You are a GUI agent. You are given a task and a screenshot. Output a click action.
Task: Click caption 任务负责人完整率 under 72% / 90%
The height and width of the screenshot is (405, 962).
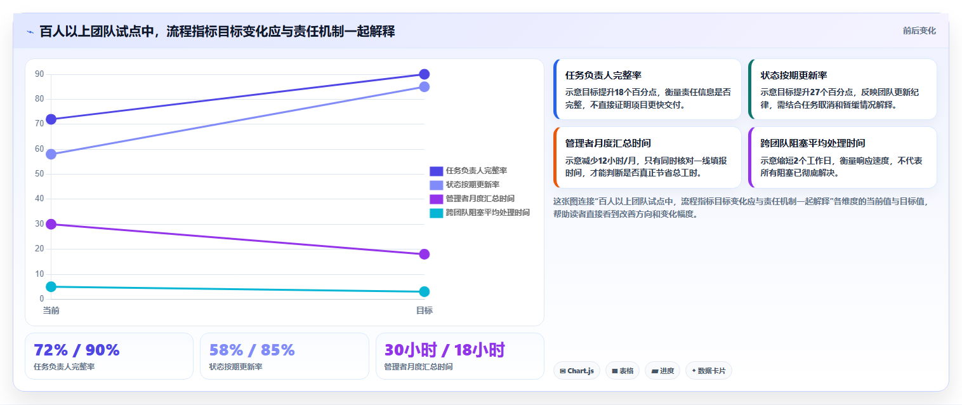click(x=64, y=367)
